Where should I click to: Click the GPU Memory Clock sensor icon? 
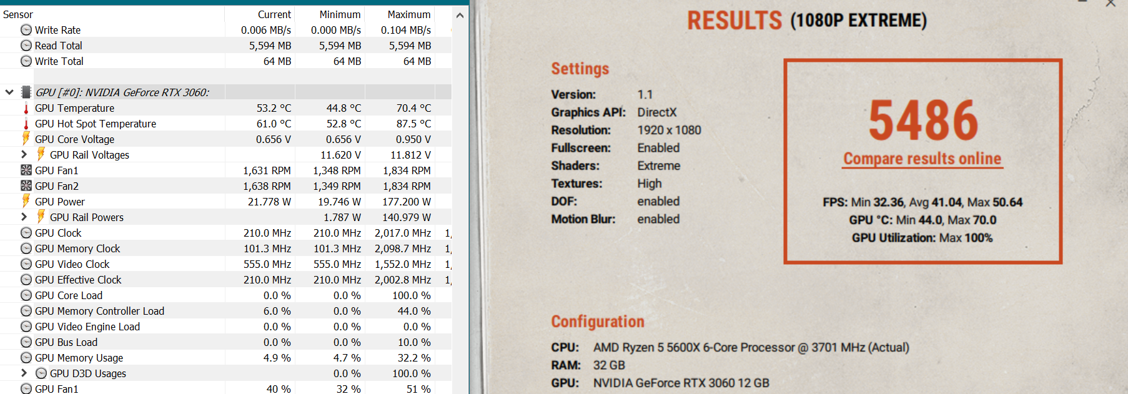(x=26, y=249)
